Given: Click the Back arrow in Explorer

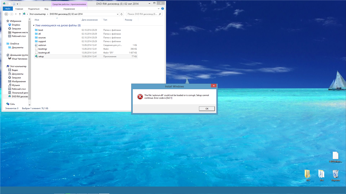Looking at the screenshot, I should 6,14.
